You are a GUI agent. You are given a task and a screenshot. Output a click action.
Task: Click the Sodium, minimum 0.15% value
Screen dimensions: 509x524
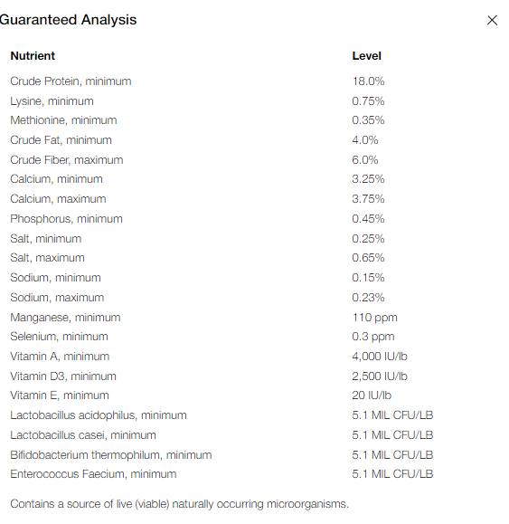[368, 278]
